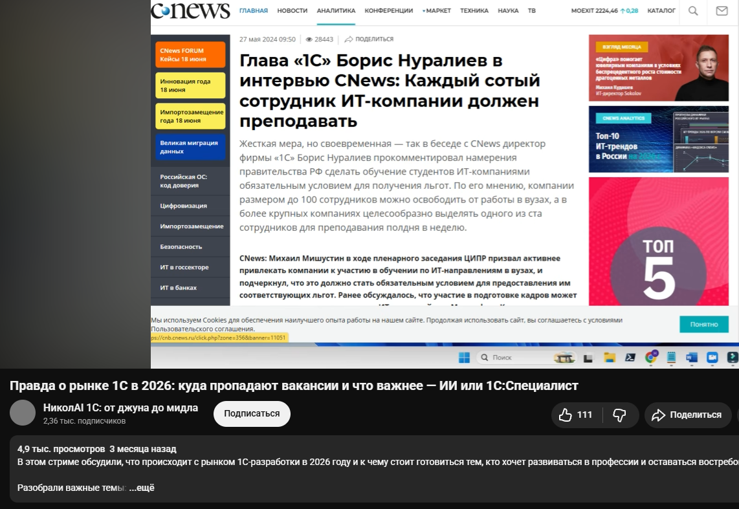Open Zoom camera app in the taskbar
This screenshot has height=509, width=739.
[712, 358]
